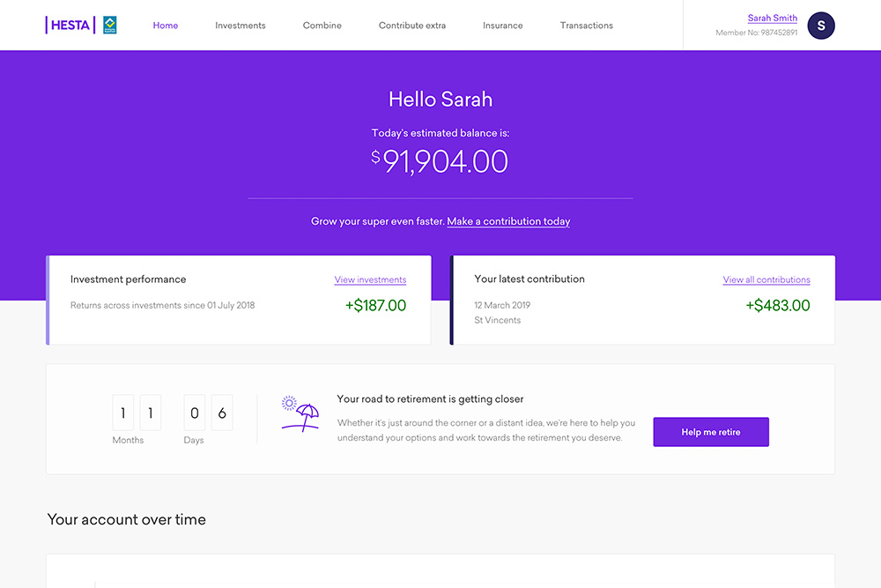Open the Contribute extra page

[x=412, y=26]
